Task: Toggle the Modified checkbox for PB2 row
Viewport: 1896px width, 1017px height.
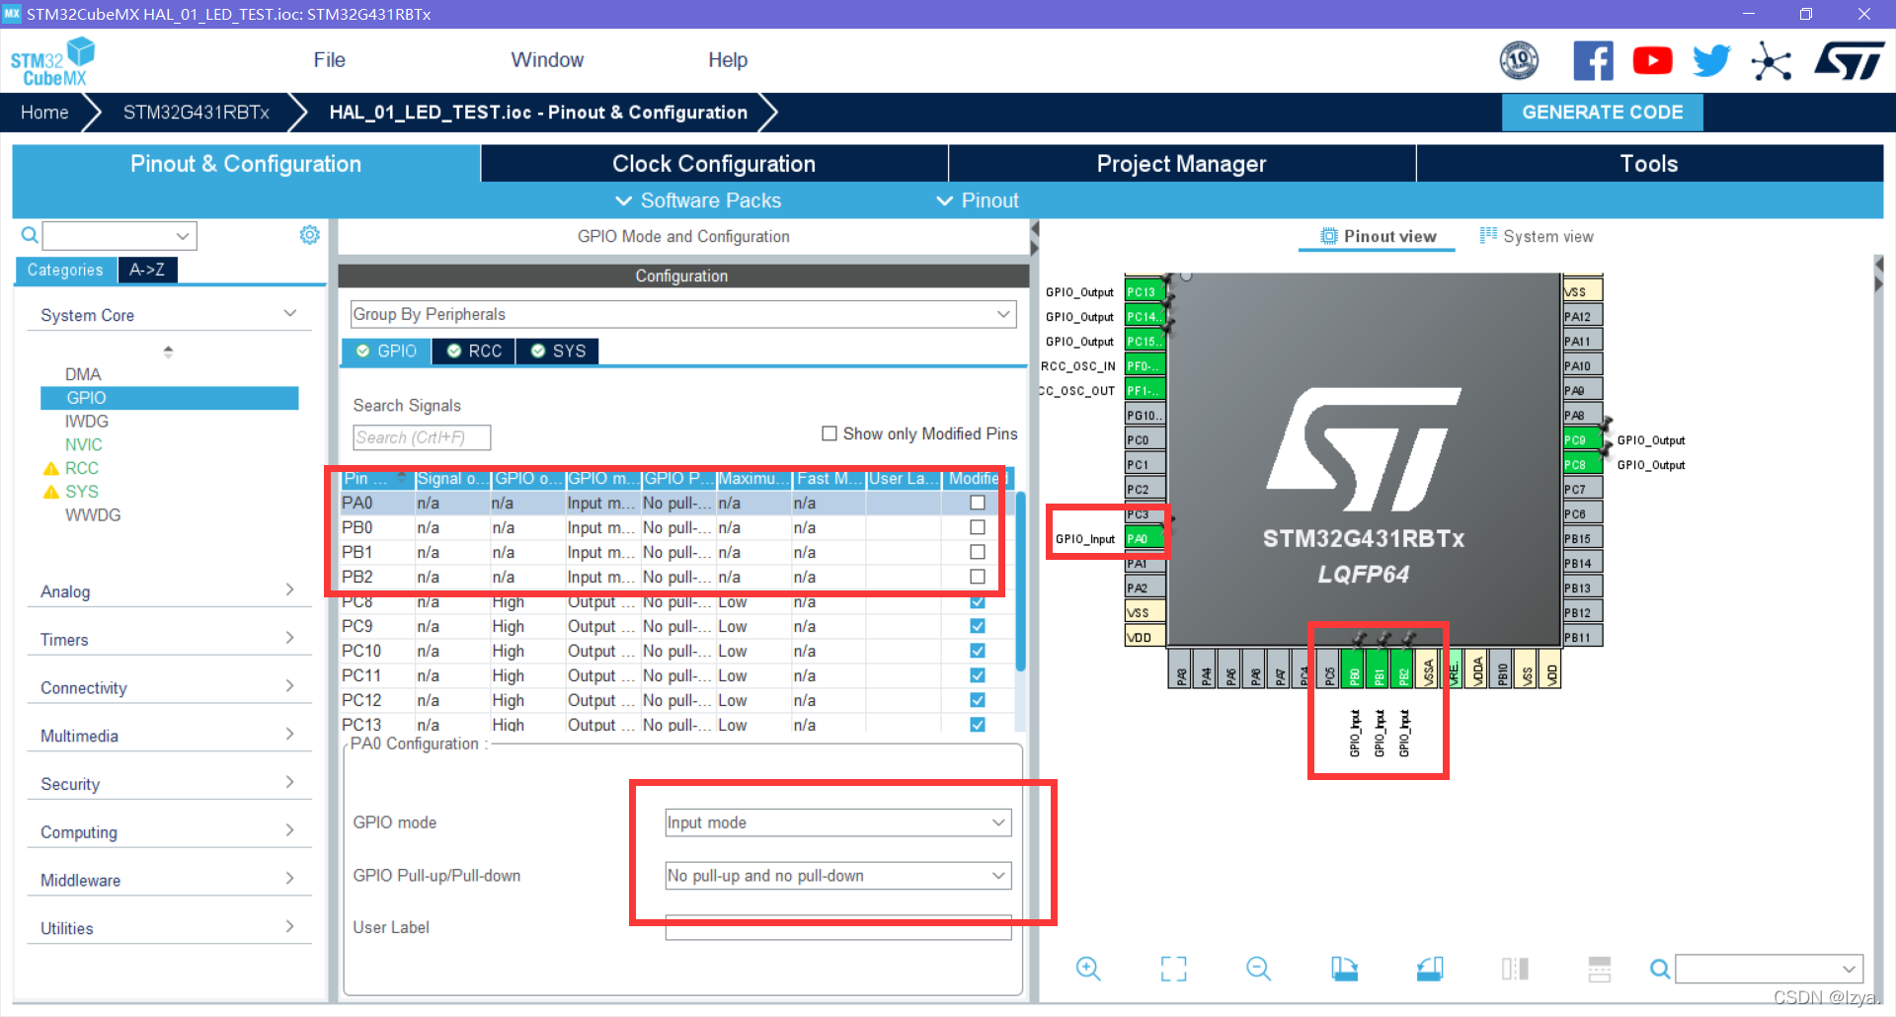Action: 978,577
